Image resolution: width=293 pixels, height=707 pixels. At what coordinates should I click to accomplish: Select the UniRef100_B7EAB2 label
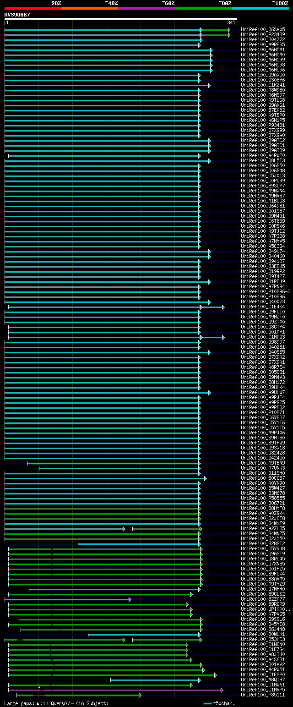coord(263,110)
